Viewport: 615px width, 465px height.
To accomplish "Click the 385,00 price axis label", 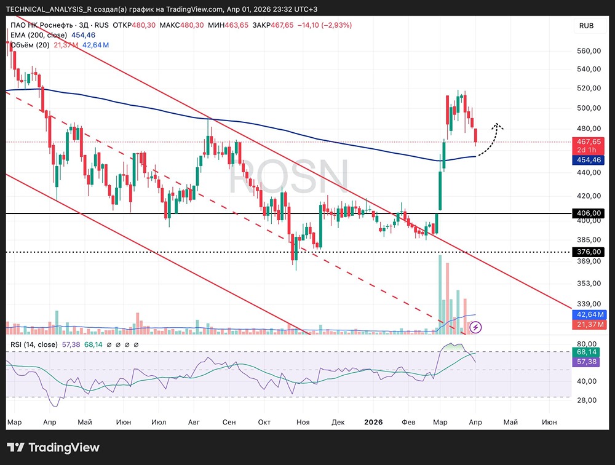I will coord(589,240).
